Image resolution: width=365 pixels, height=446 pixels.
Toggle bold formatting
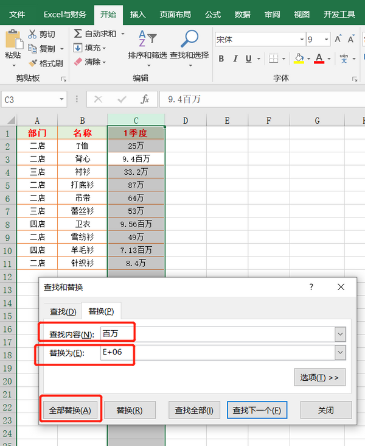(221, 58)
